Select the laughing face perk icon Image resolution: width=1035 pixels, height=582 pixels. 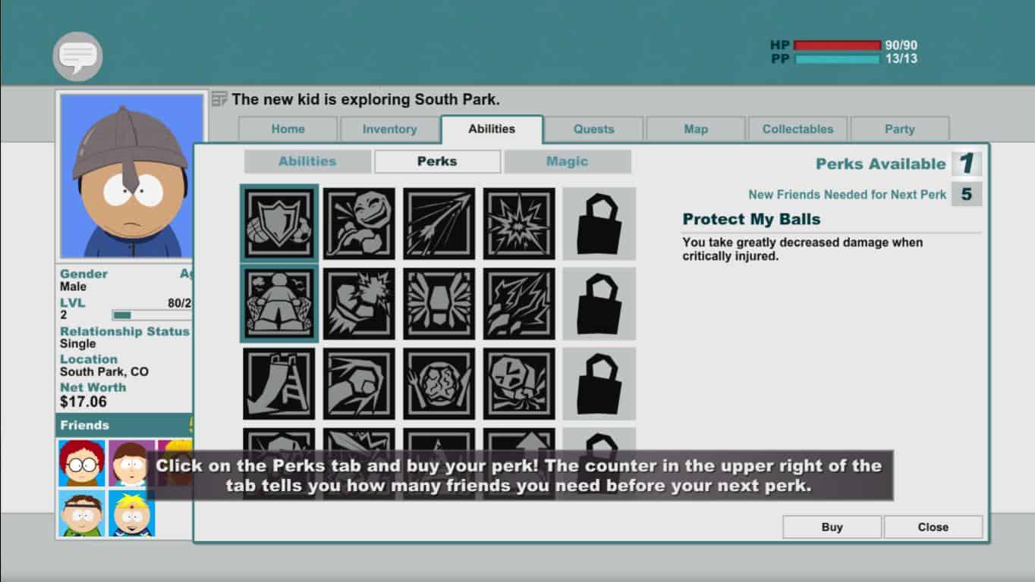coord(359,224)
